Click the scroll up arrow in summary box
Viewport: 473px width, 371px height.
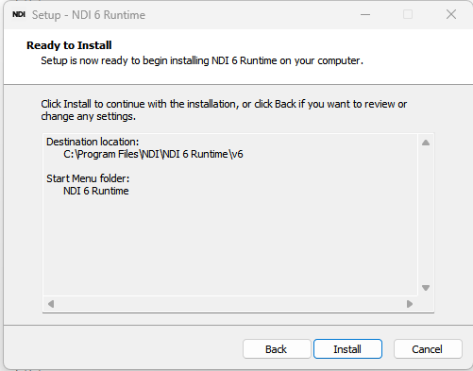(x=426, y=143)
